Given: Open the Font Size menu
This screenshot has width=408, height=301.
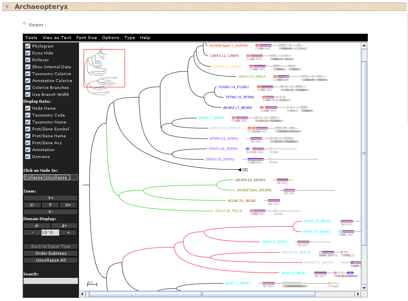Looking at the screenshot, I should [x=86, y=38].
